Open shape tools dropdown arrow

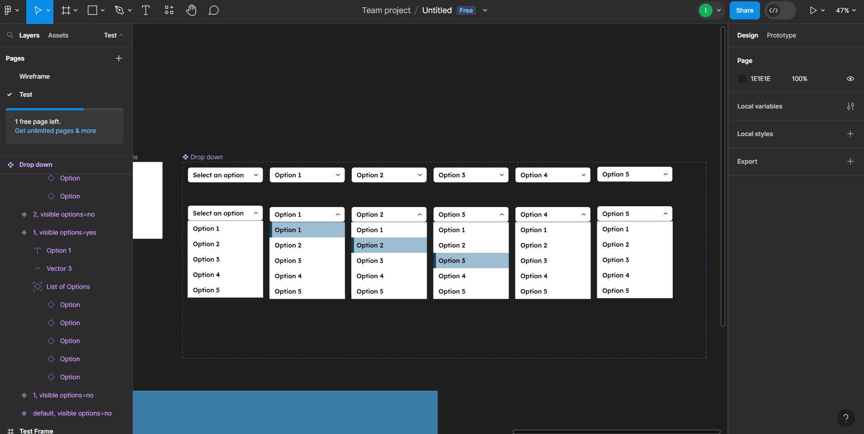[x=103, y=10]
